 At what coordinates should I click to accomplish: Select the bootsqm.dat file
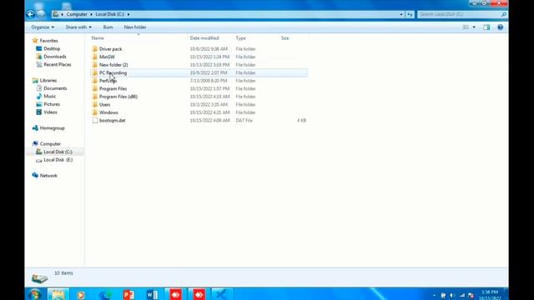pyautogui.click(x=112, y=120)
